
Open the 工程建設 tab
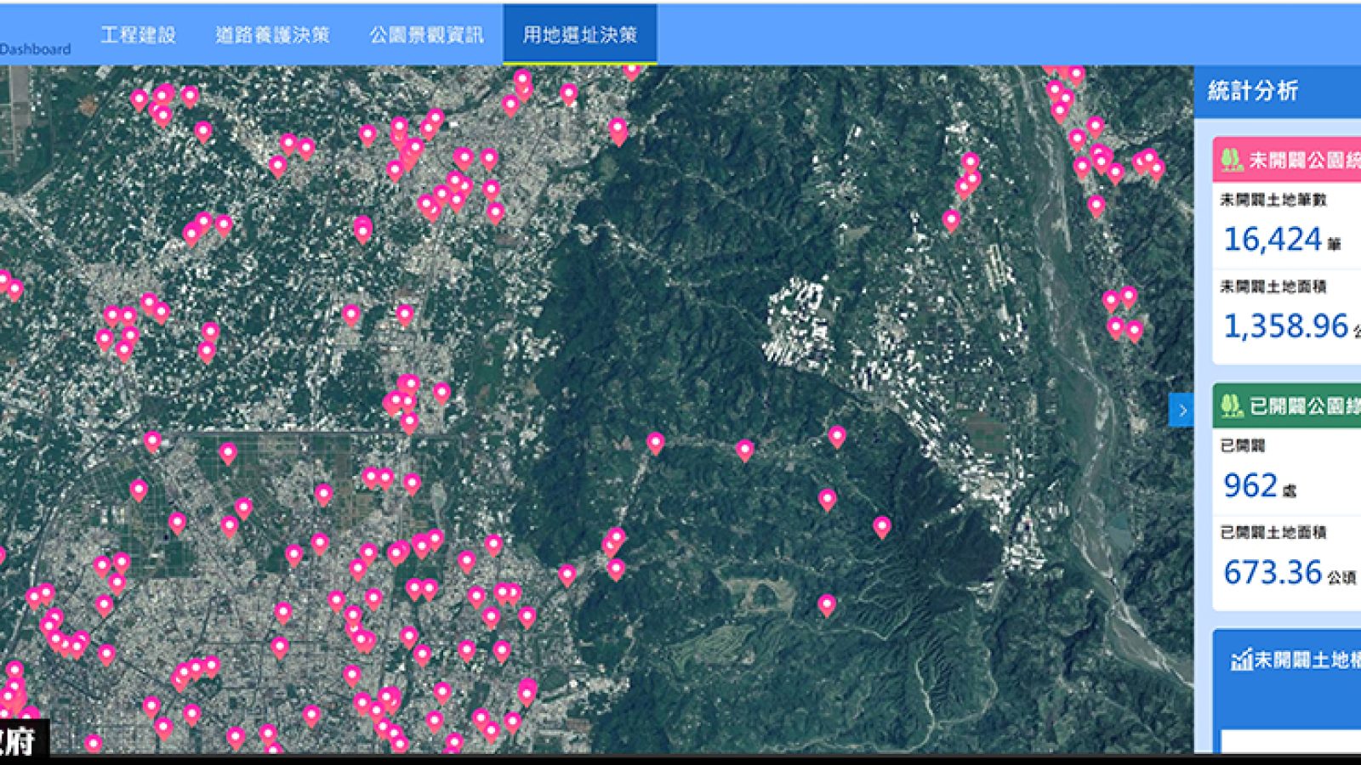pos(138,35)
